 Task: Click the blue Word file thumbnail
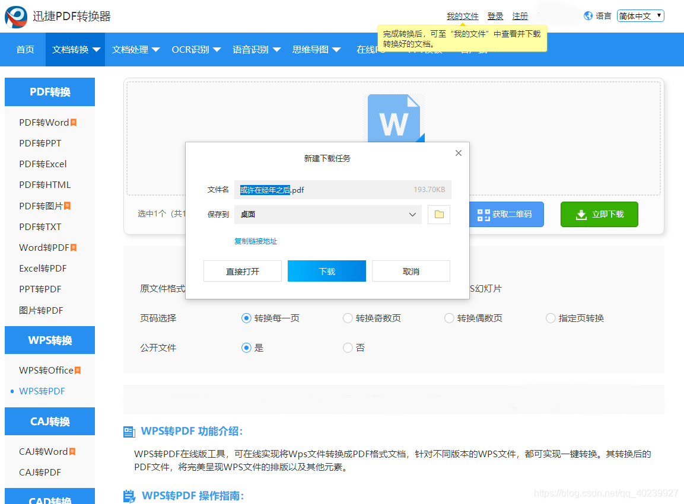click(395, 118)
